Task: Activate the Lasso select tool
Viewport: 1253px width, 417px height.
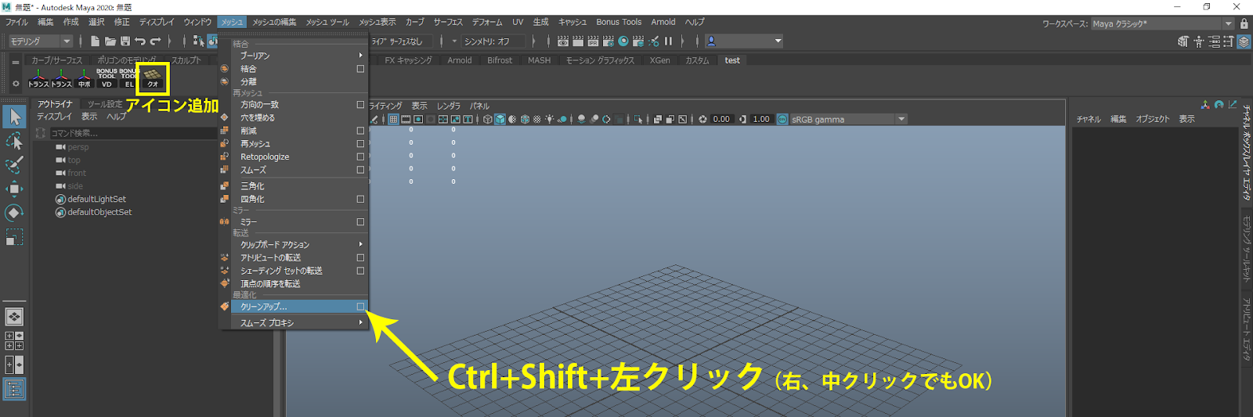Action: (x=14, y=142)
